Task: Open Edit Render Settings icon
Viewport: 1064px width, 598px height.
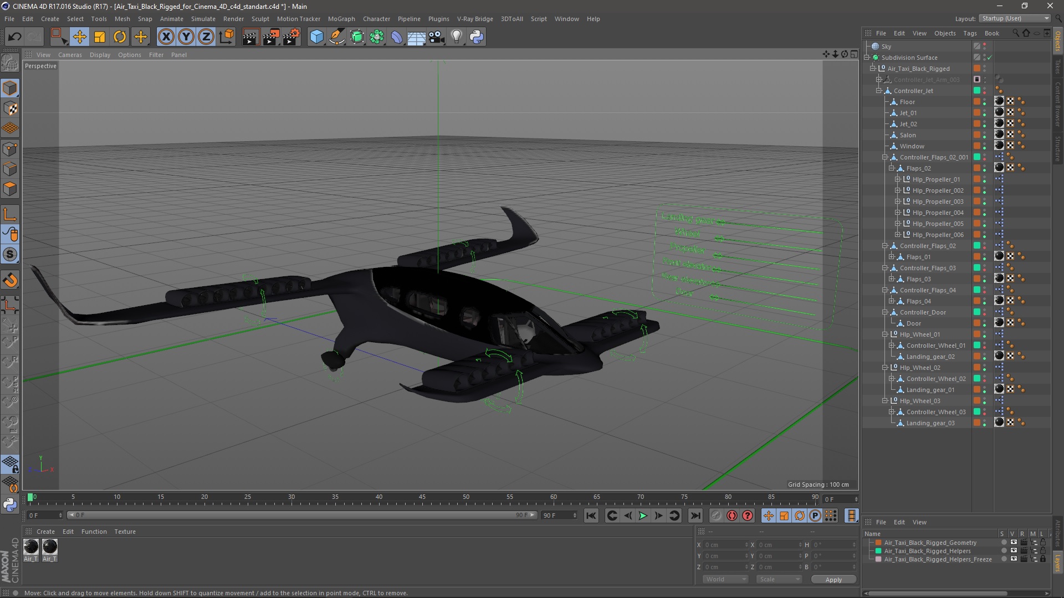Action: tap(291, 37)
